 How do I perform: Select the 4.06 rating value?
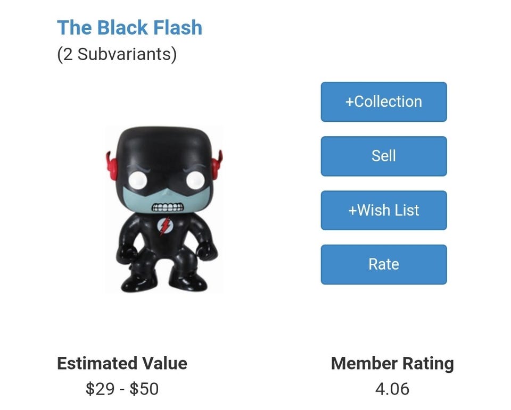[392, 389]
